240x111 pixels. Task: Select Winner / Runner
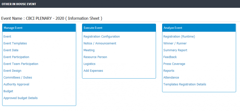tap(175, 43)
